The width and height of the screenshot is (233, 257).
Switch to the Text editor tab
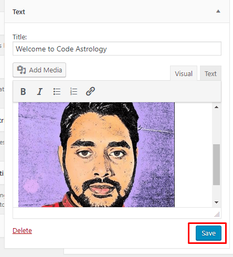pos(210,73)
